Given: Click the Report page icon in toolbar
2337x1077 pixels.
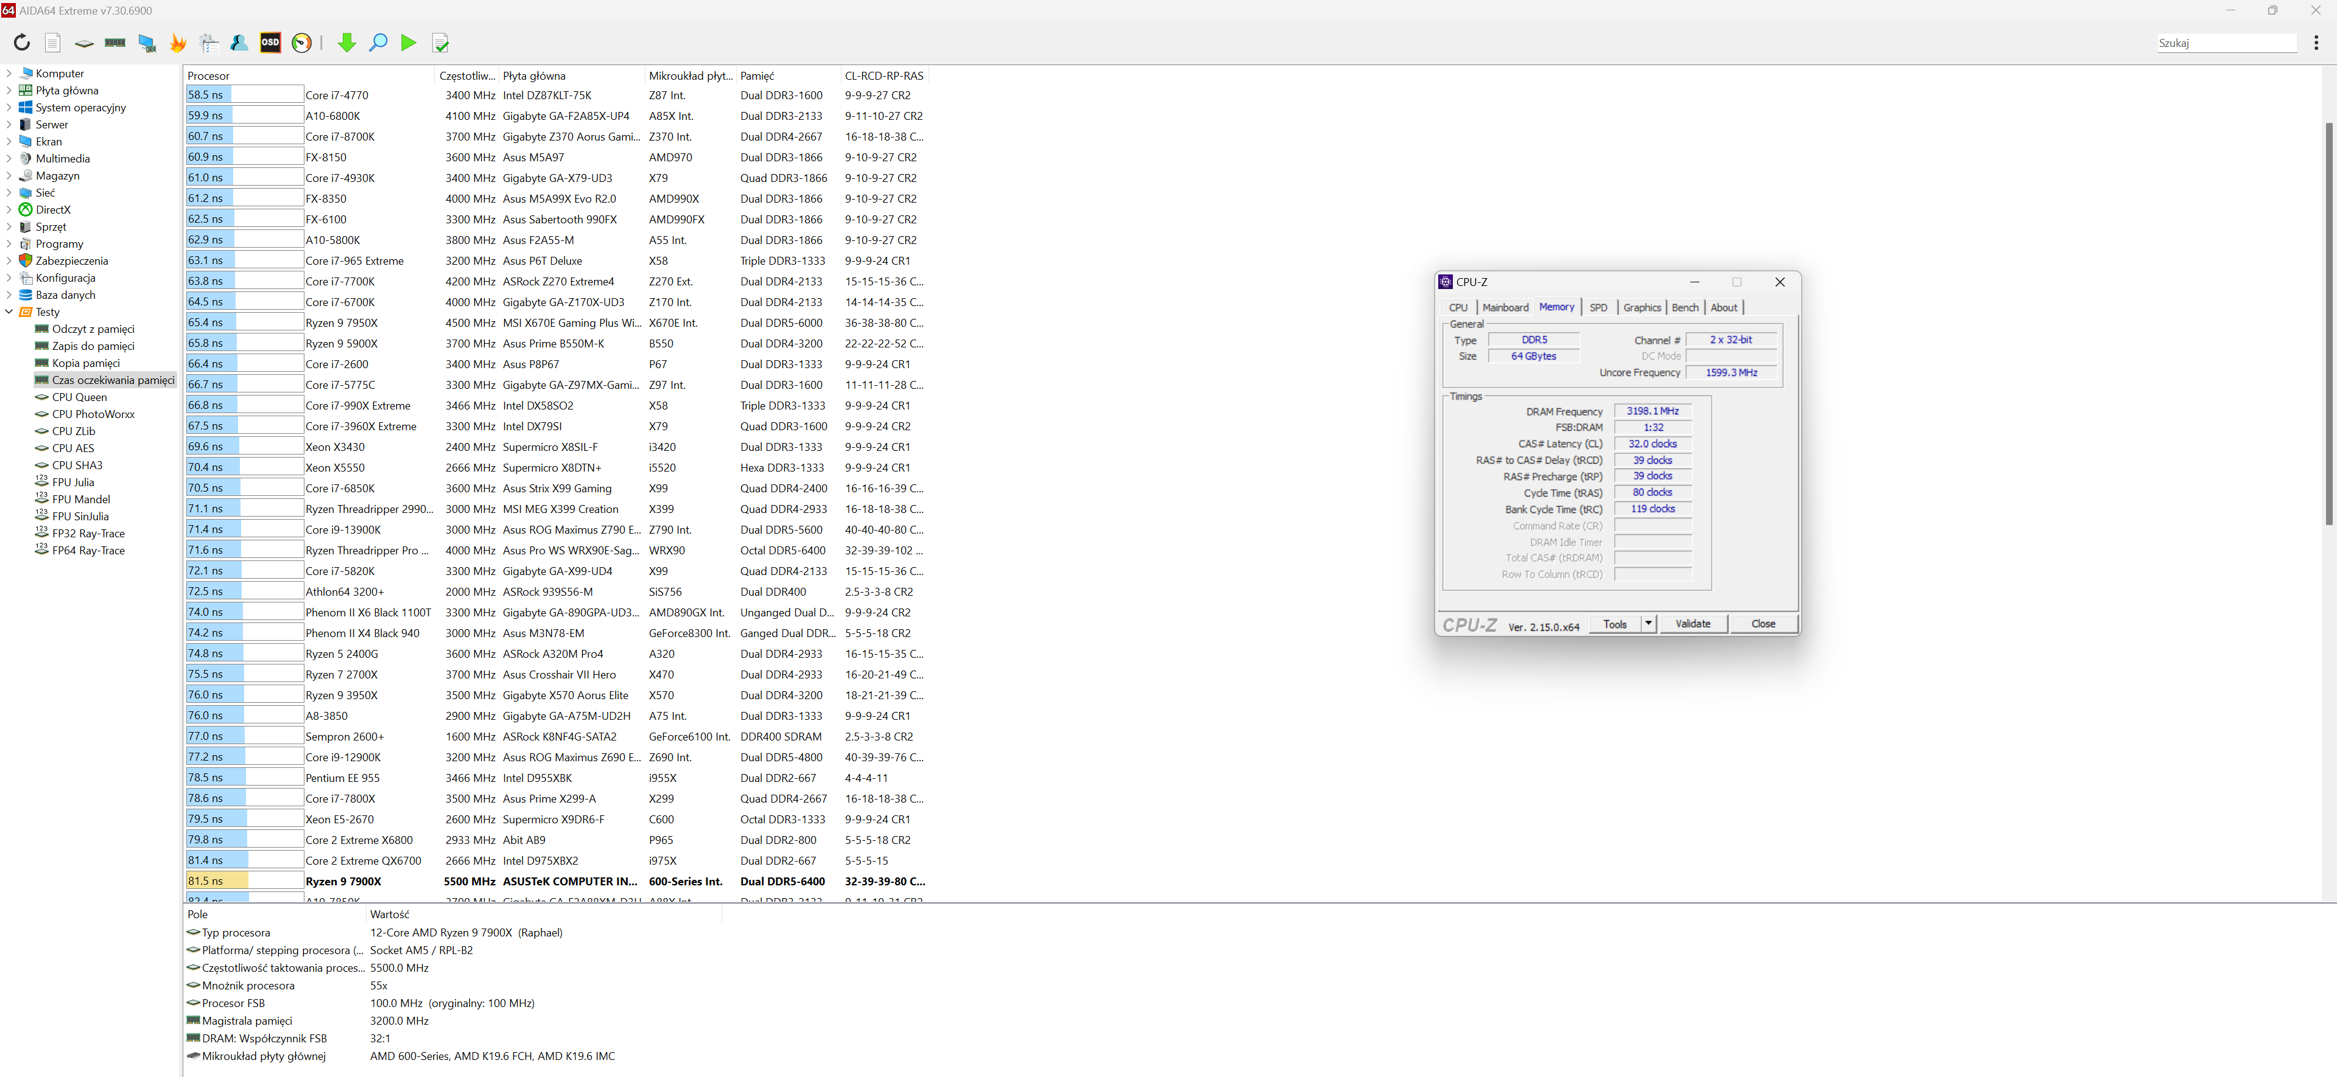Looking at the screenshot, I should coord(52,43).
